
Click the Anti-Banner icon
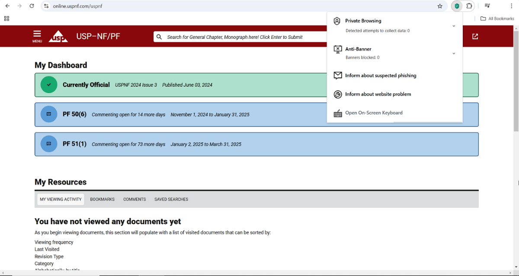tap(338, 49)
